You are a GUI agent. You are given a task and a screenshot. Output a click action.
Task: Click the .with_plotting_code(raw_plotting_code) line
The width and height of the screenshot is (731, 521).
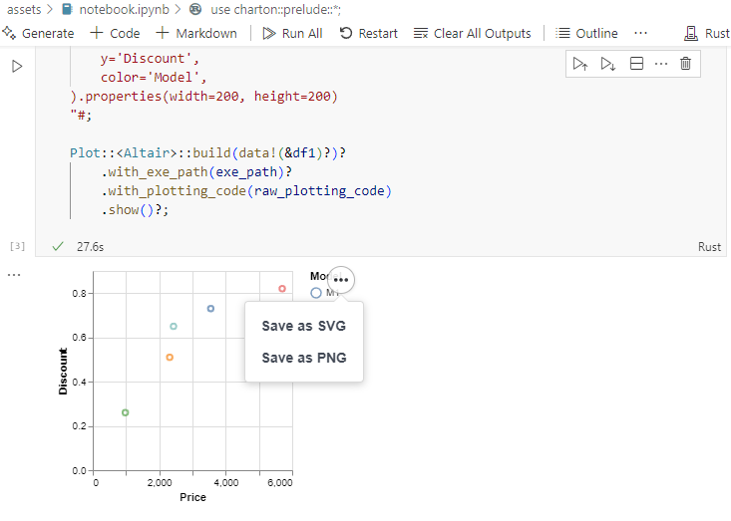246,191
